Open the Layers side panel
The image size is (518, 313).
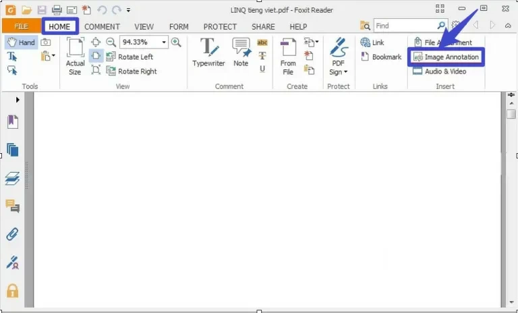(x=13, y=179)
